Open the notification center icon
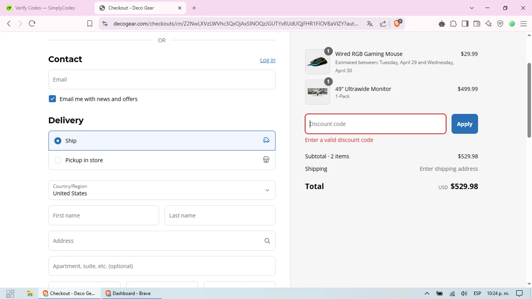The width and height of the screenshot is (532, 299). (519, 293)
